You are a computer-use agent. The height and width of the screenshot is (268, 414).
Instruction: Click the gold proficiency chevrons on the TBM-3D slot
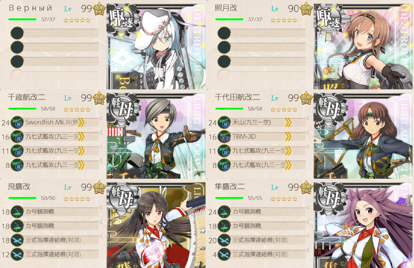pyautogui.click(x=288, y=137)
